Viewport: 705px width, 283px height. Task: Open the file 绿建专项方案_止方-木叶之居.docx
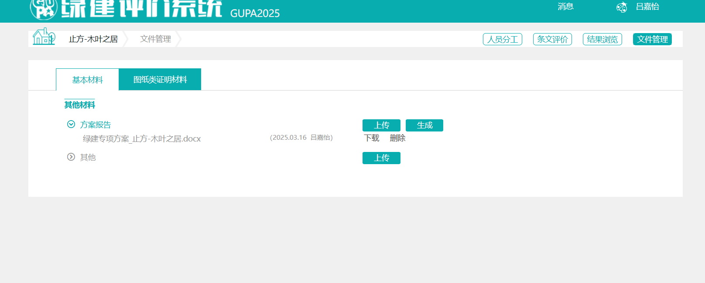(142, 139)
